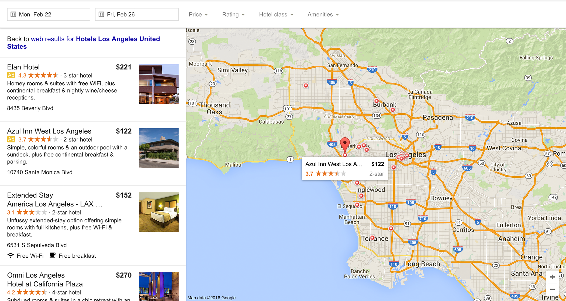Click the Pasadena label on map
566x301 pixels.
pos(438,117)
